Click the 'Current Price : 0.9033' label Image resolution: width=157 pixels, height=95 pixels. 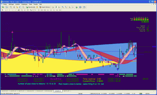tap(93, 81)
